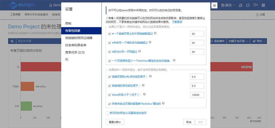Screen dimensions: 275x128
Task: Click help icon next to Alexa排名小于
Action: (x=144, y=94)
